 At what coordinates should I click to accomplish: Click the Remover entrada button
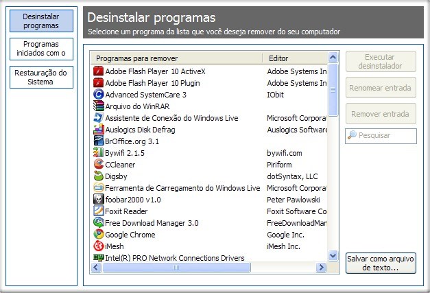tap(381, 114)
